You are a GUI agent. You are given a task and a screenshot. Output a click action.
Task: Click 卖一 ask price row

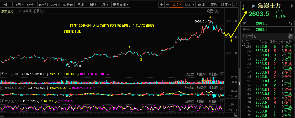pyautogui.click(x=268, y=23)
